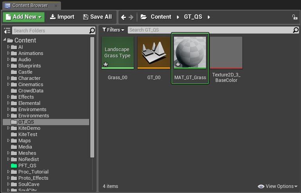Viewport: 301px width, 193px height.
Task: Select the Content Browser tab
Action: [x=32, y=5]
